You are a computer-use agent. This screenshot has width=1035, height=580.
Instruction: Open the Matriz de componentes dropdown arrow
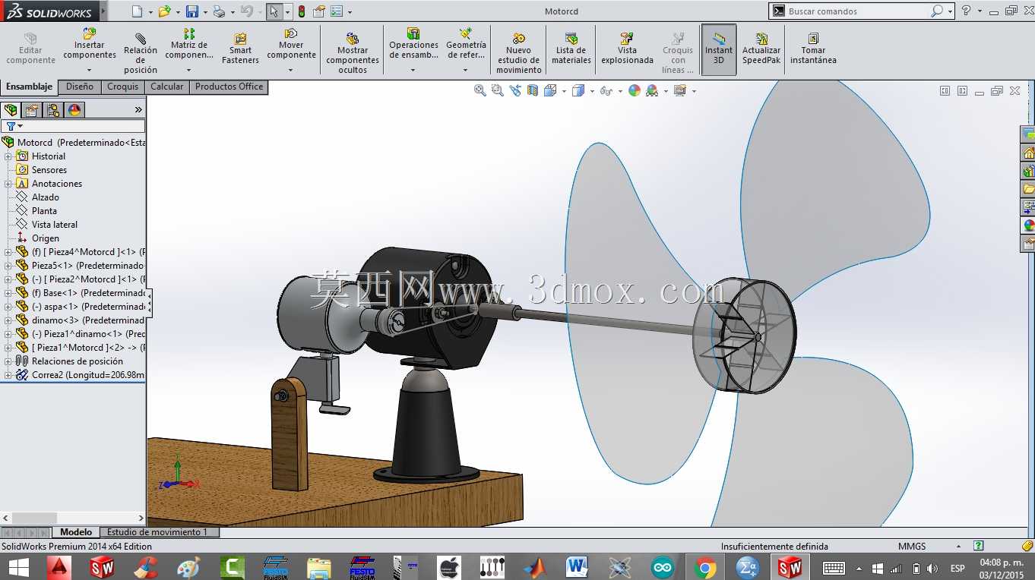pyautogui.click(x=189, y=71)
